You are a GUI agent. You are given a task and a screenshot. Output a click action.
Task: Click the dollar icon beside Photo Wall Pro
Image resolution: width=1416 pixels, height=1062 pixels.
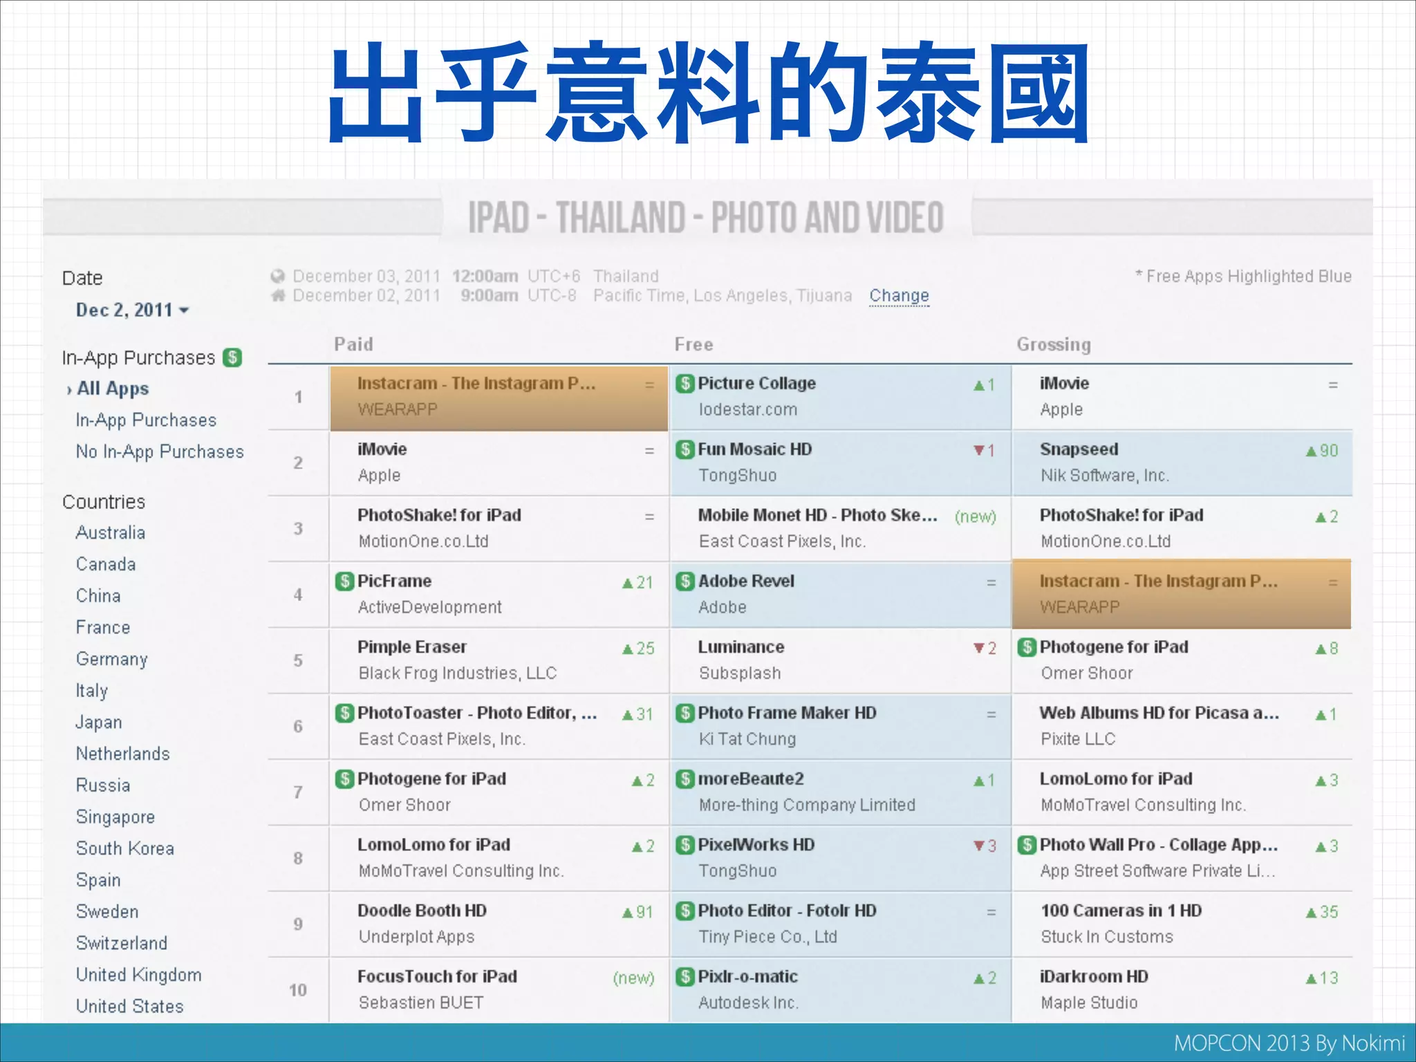tap(1027, 845)
